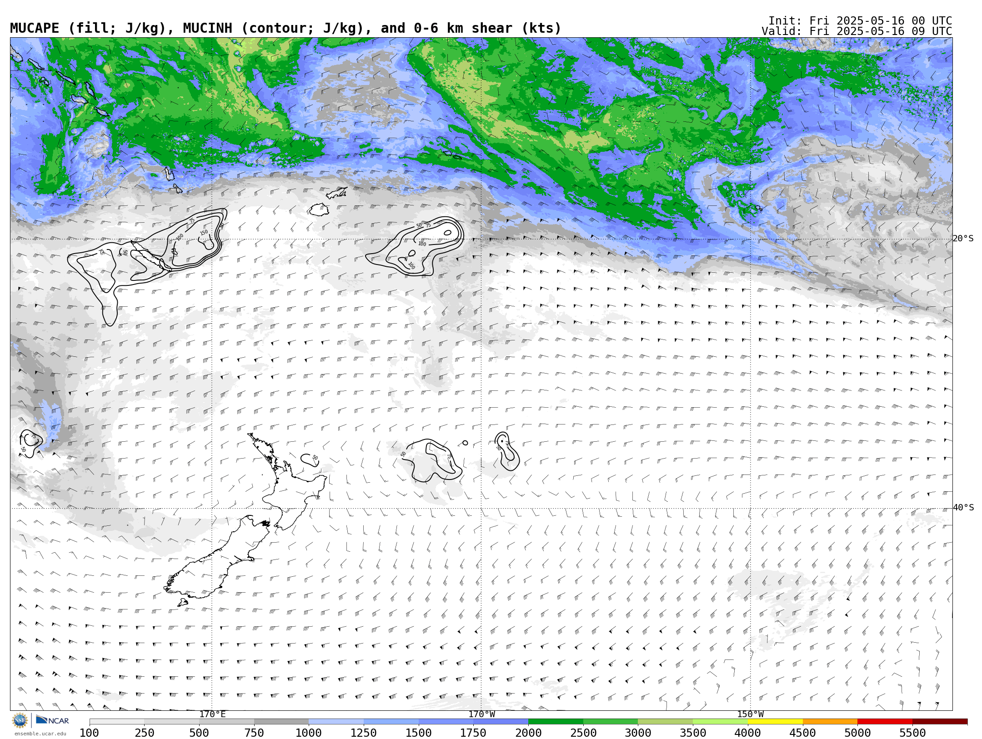This screenshot has width=982, height=739.
Task: Click the 250 colorbar tick label
Action: [x=144, y=733]
